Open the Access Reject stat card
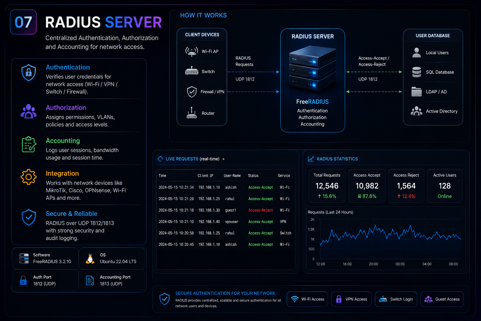The height and width of the screenshot is (321, 481). click(x=406, y=186)
